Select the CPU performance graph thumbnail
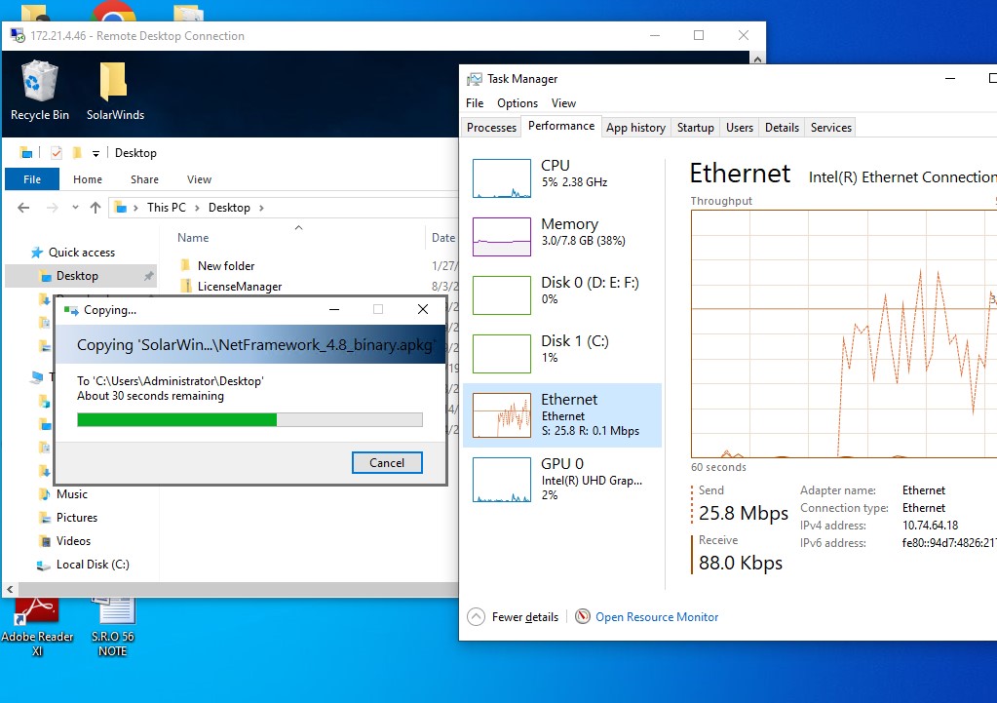Viewport: 997px width, 703px height. [x=502, y=178]
